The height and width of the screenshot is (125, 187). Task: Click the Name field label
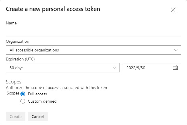click(11, 23)
